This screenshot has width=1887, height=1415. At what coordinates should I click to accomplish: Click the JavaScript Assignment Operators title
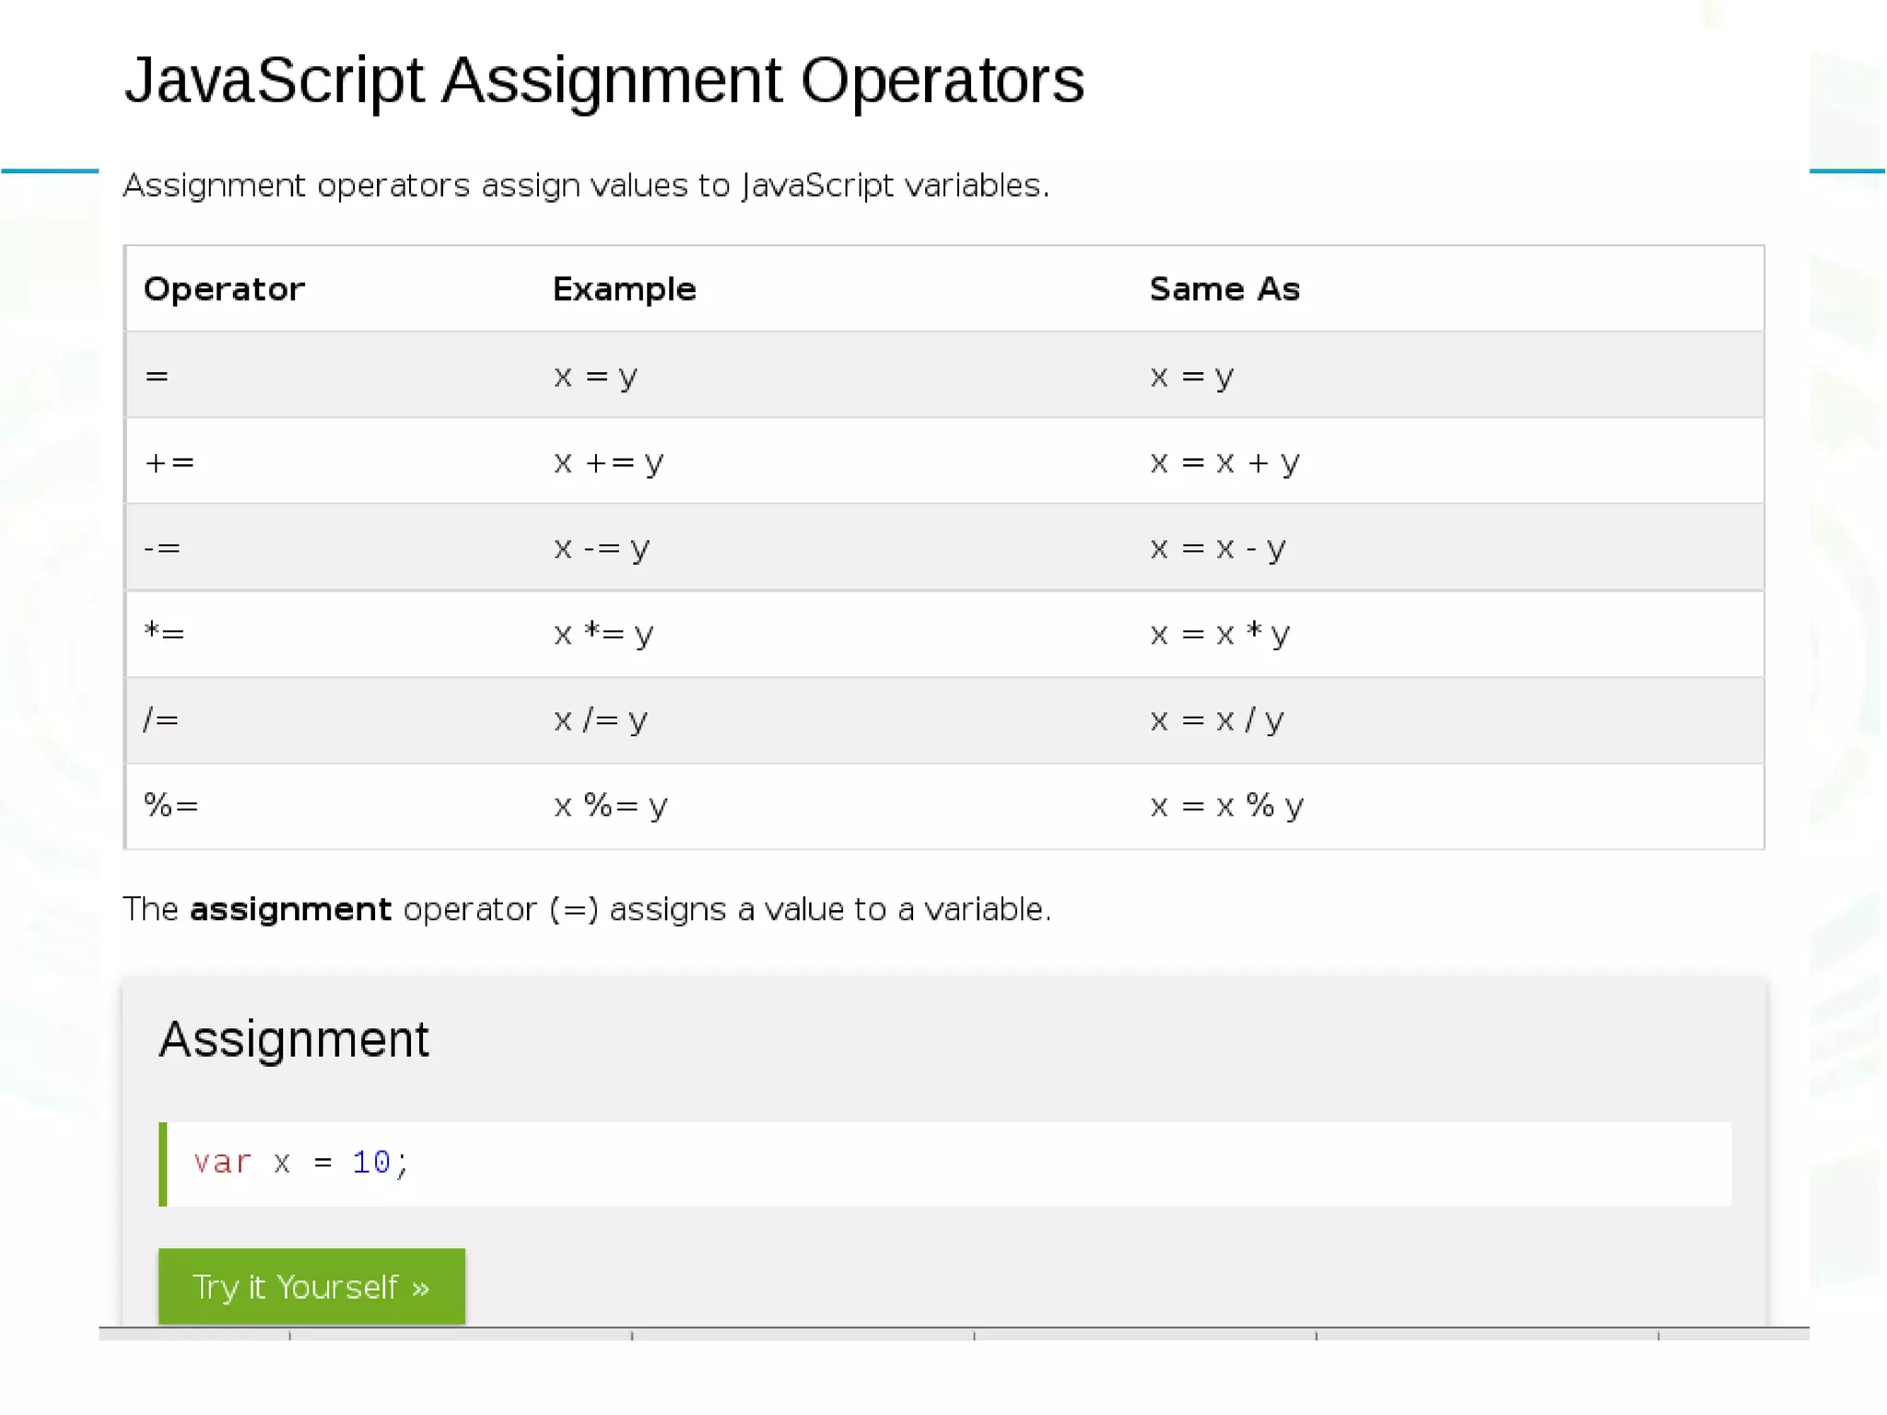604,80
